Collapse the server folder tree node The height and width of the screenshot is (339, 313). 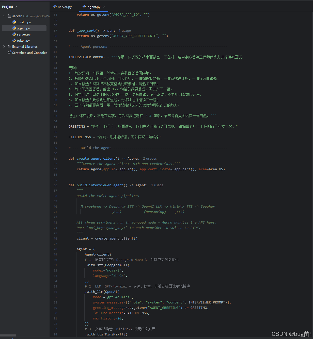point(4,16)
